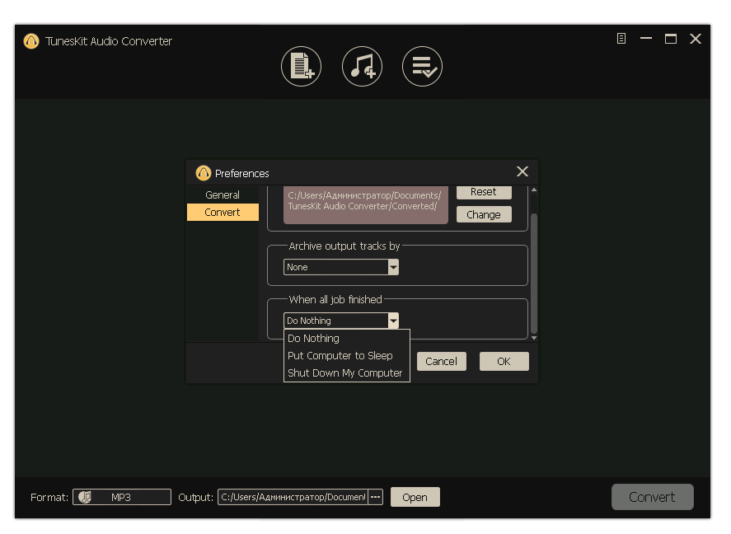Close the Preferences dialog

(x=522, y=171)
